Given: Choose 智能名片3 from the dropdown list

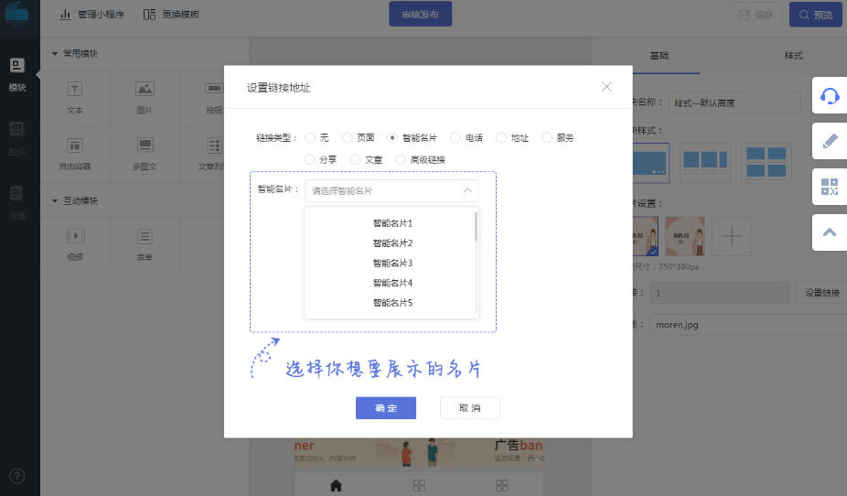Looking at the screenshot, I should tap(392, 264).
